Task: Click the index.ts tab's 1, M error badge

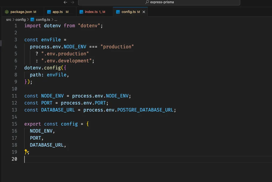Action: (102, 12)
